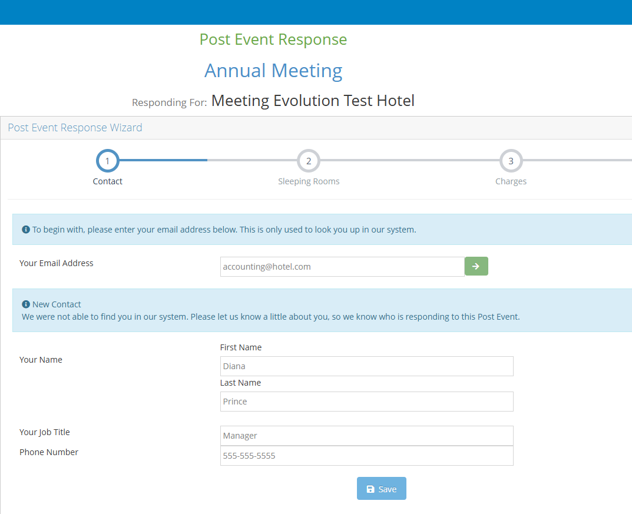Click the email address input showing accounting@hotel.com
Image resolution: width=632 pixels, height=514 pixels.
coord(342,266)
